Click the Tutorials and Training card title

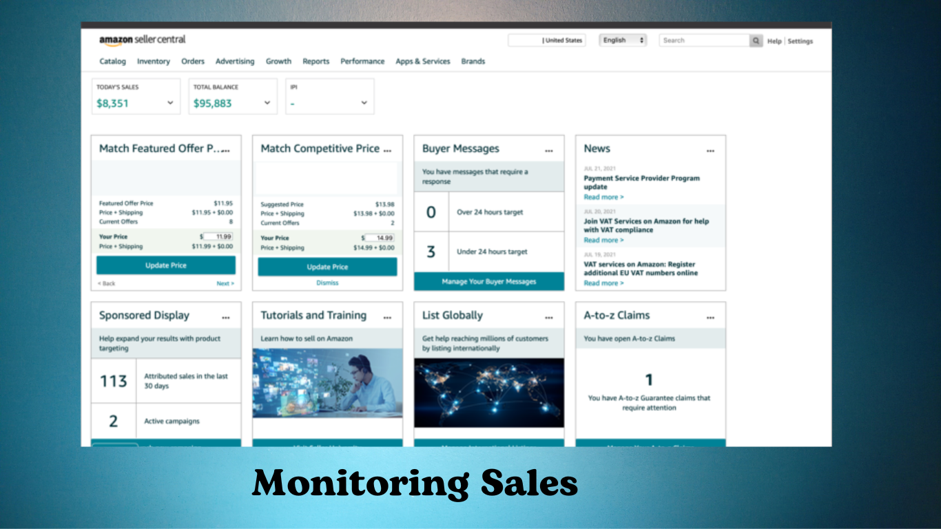(313, 315)
